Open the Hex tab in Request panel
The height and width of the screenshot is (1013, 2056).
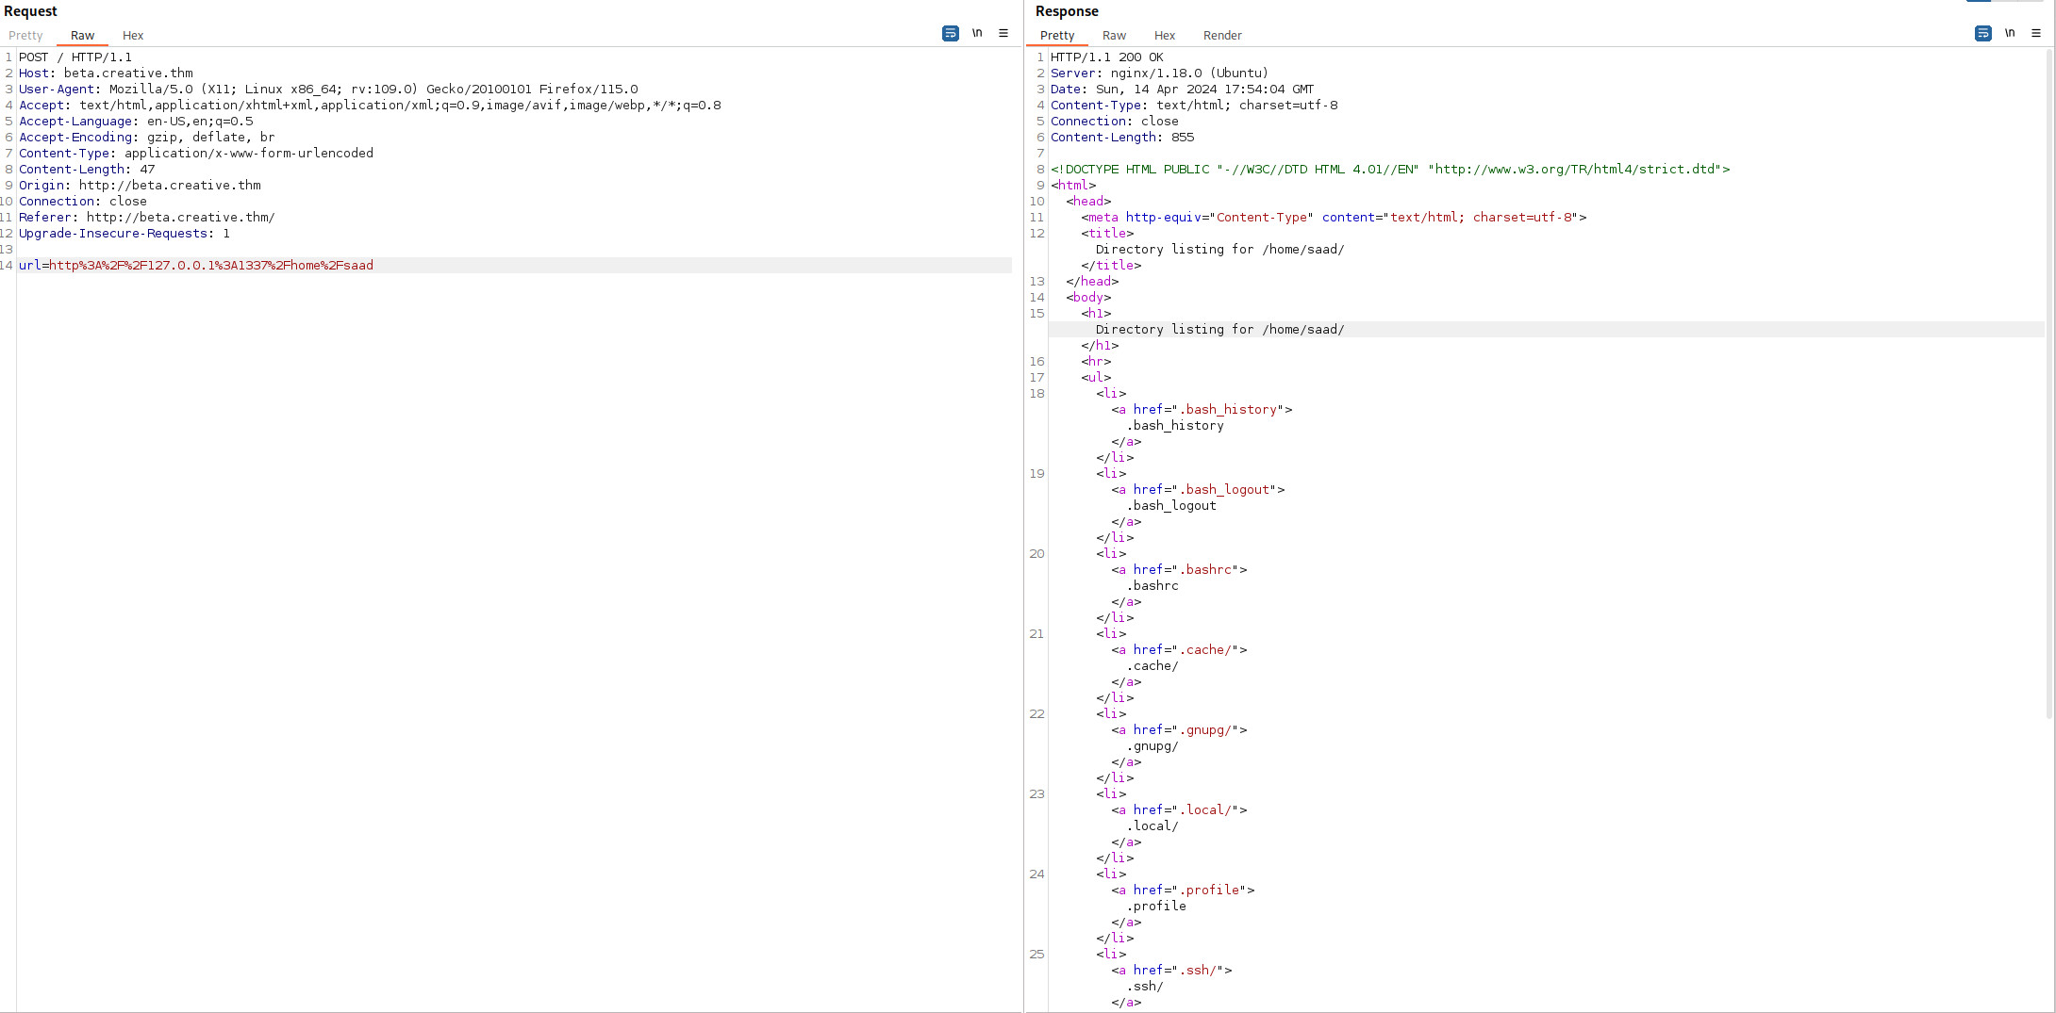(x=133, y=36)
